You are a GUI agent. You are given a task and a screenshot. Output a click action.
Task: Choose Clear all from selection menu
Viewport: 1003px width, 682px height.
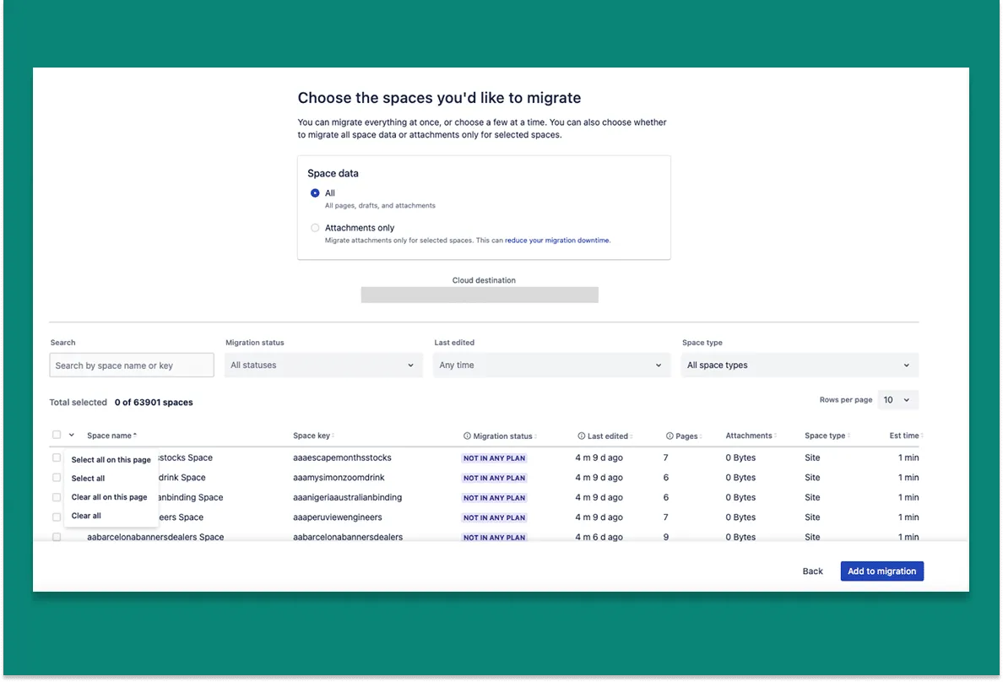tap(86, 516)
